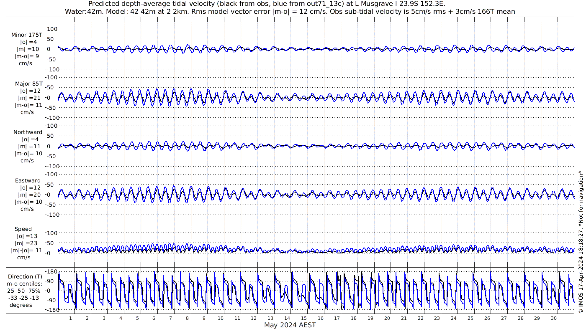Select the "25 50 75%" centile header
The height and width of the screenshot is (334, 586).
(x=23, y=291)
